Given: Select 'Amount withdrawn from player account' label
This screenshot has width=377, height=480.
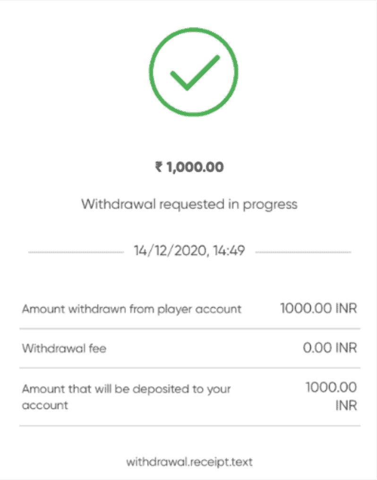Looking at the screenshot, I should click(132, 309).
